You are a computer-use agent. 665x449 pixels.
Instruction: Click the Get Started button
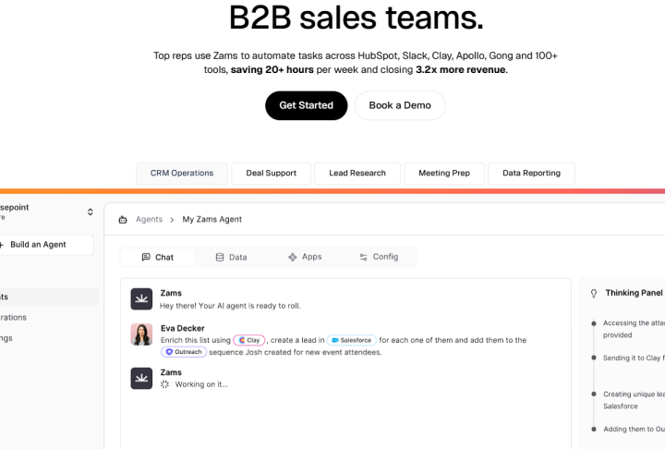click(x=306, y=105)
